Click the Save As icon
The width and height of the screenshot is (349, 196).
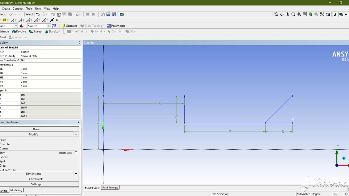(x=114, y=14)
